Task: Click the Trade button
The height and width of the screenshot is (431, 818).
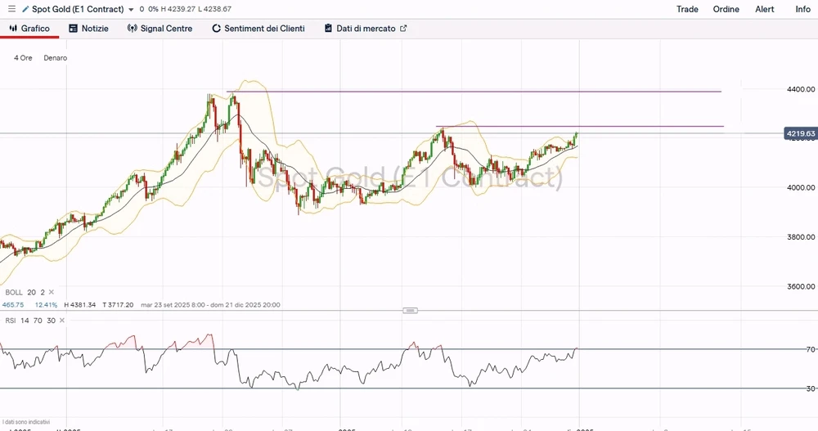Action: tap(687, 9)
